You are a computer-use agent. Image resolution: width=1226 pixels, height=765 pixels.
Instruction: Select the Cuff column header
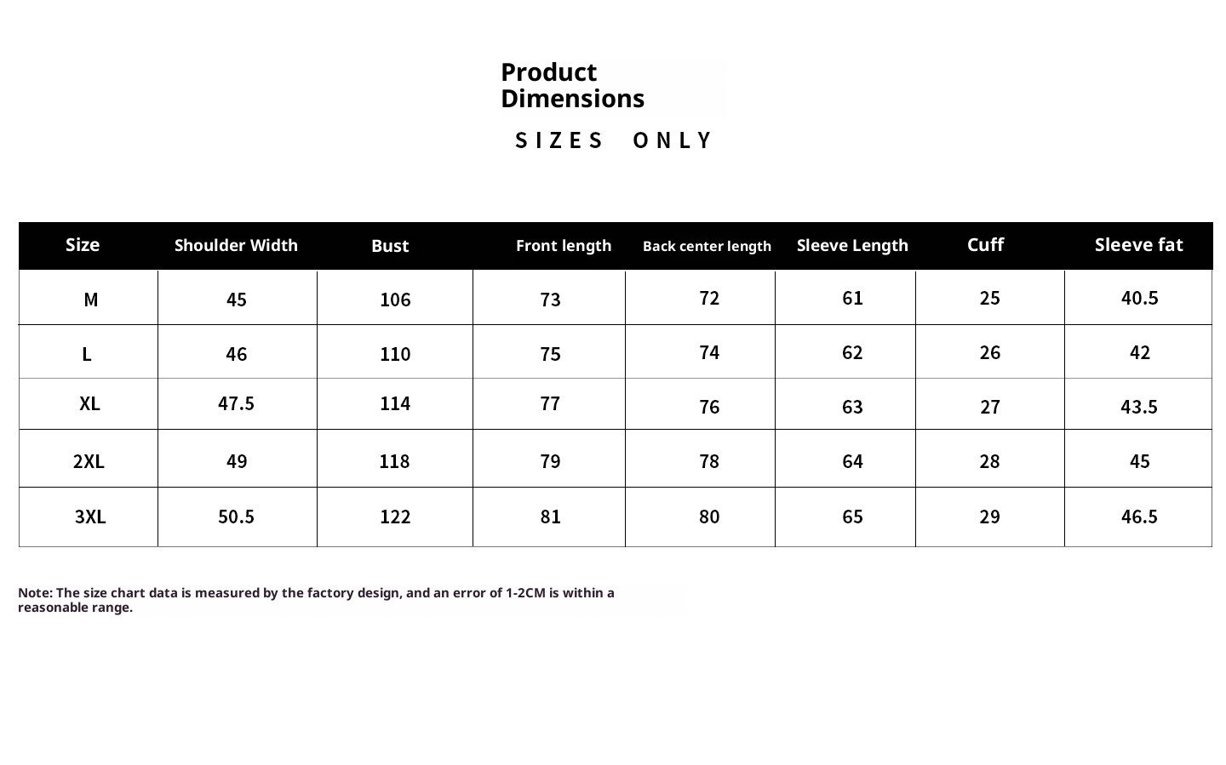click(x=985, y=245)
